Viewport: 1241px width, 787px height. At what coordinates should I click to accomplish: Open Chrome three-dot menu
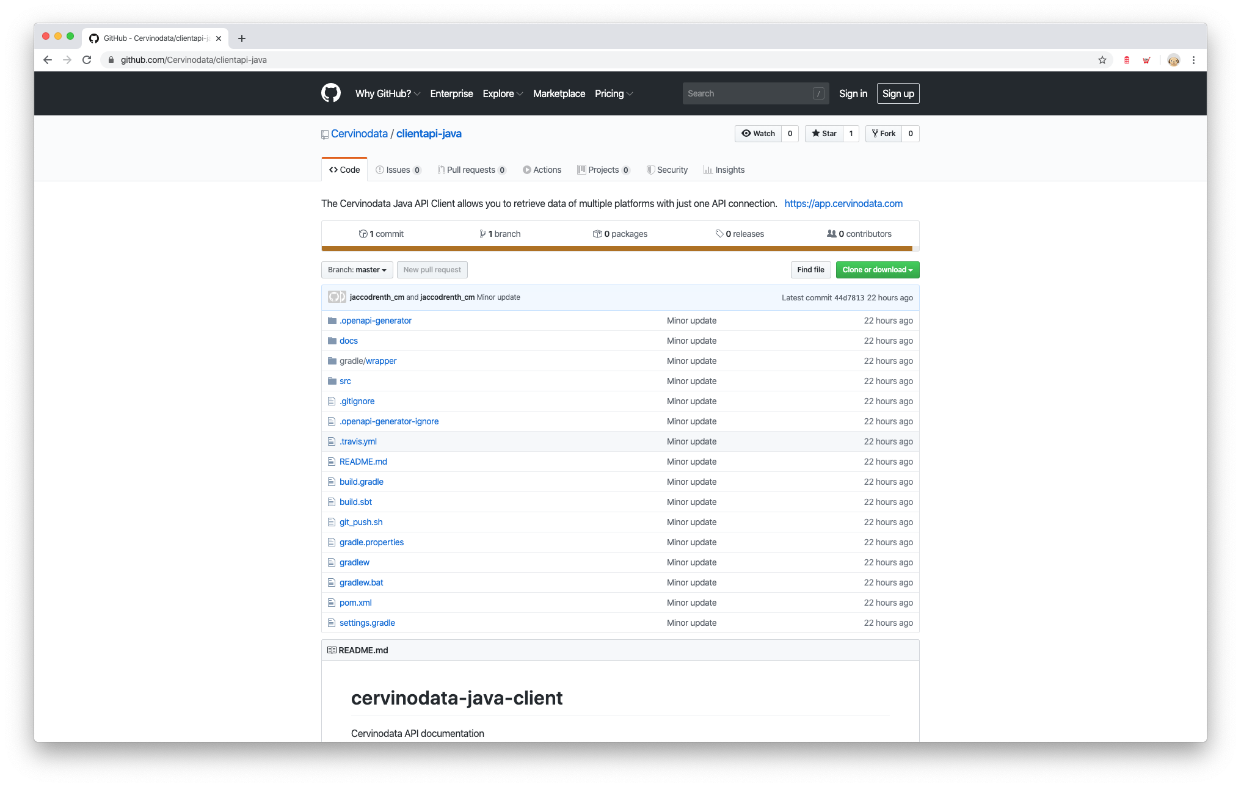1193,60
